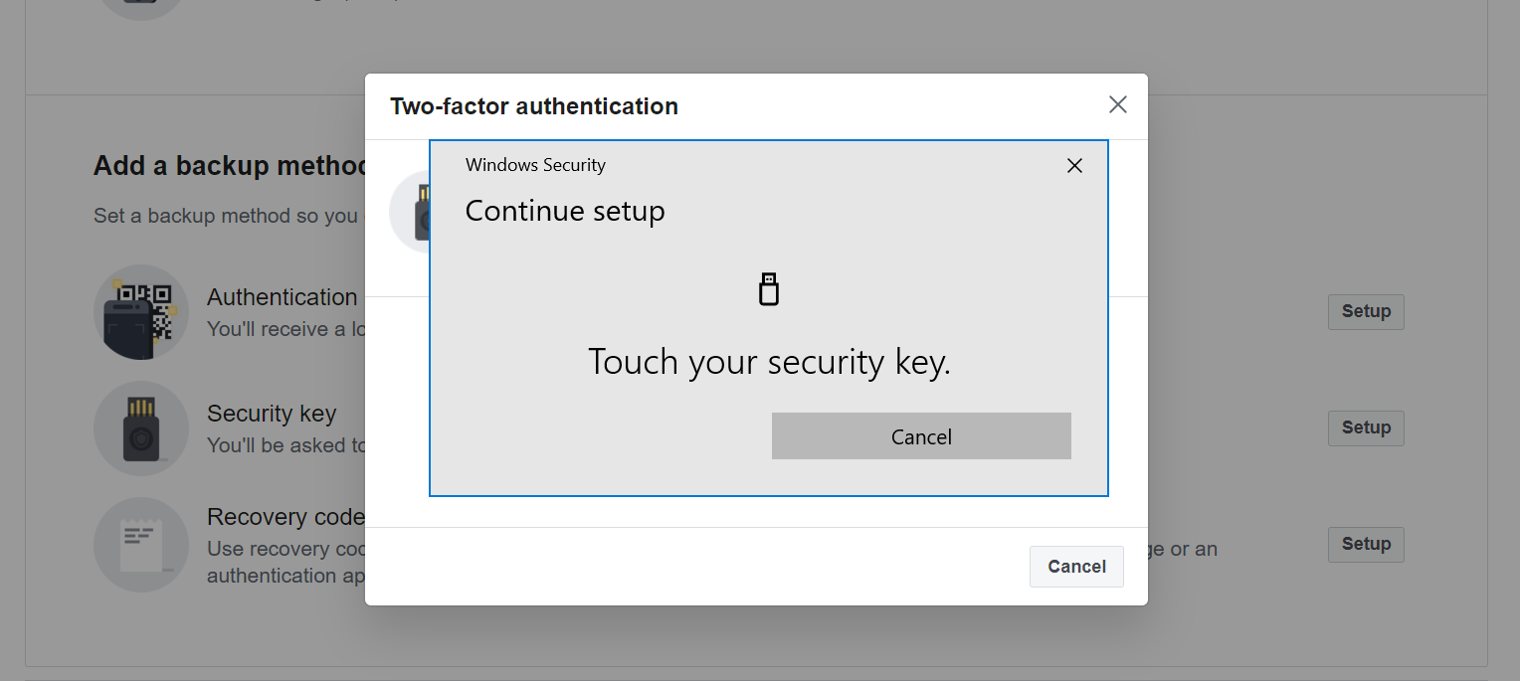1520x681 pixels.
Task: Cancel the Windows Security key prompt
Action: pyautogui.click(x=921, y=436)
